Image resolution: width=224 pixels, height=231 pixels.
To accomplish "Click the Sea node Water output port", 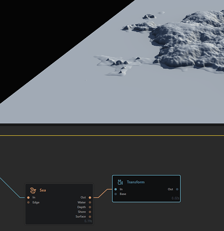I will [x=90, y=202].
